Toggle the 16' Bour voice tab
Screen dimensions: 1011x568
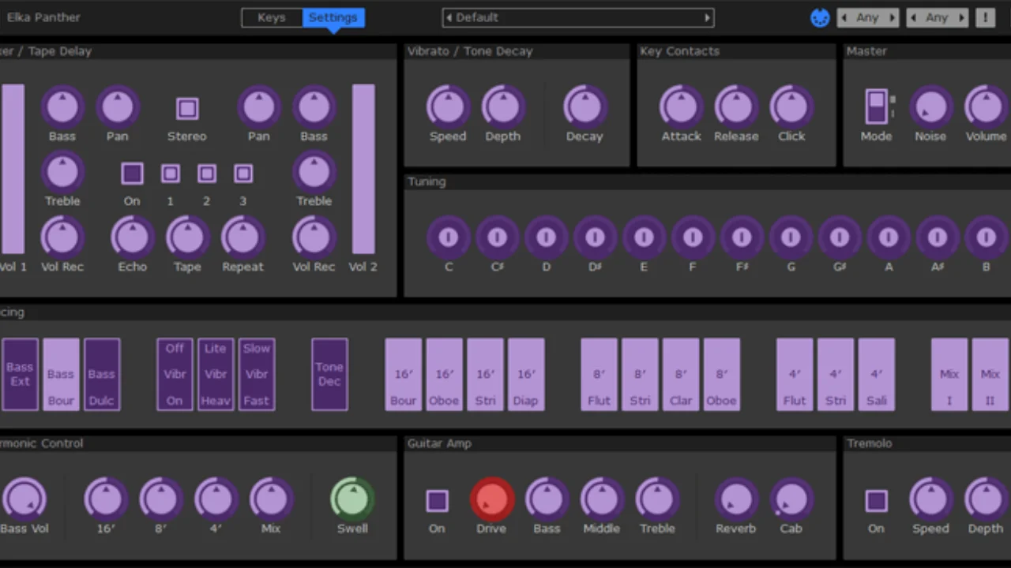point(403,375)
